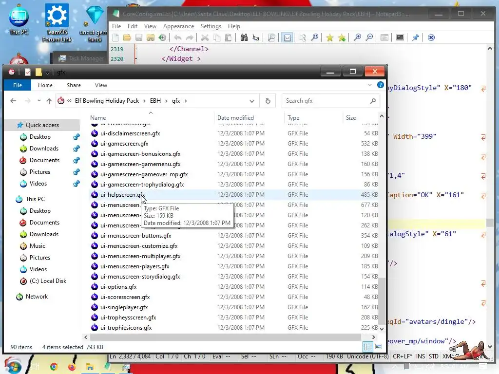Open Downloads under Quick access
The height and width of the screenshot is (374, 499).
(44, 149)
